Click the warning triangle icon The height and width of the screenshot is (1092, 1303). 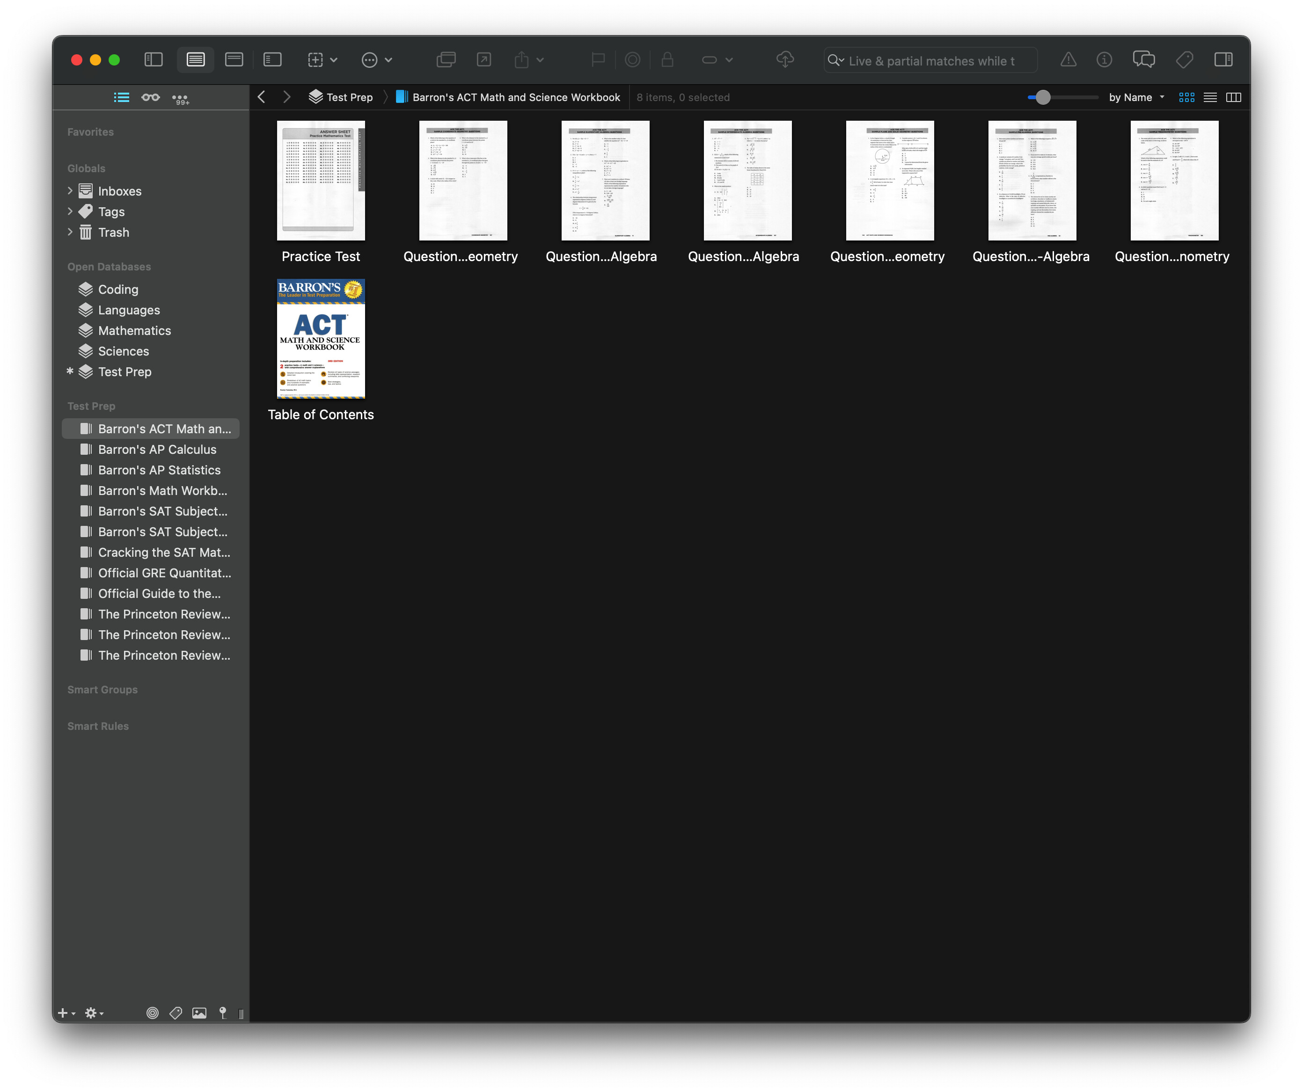tap(1068, 59)
